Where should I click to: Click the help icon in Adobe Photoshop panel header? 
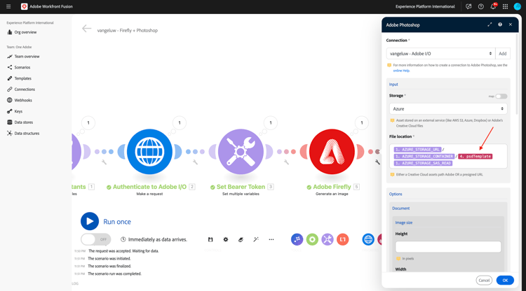point(500,24)
